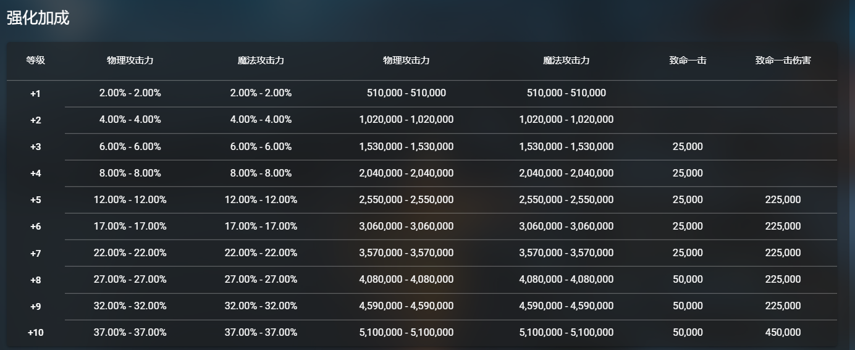The image size is (855, 350).
Task: Click the 致命一击 column header
Action: (688, 60)
